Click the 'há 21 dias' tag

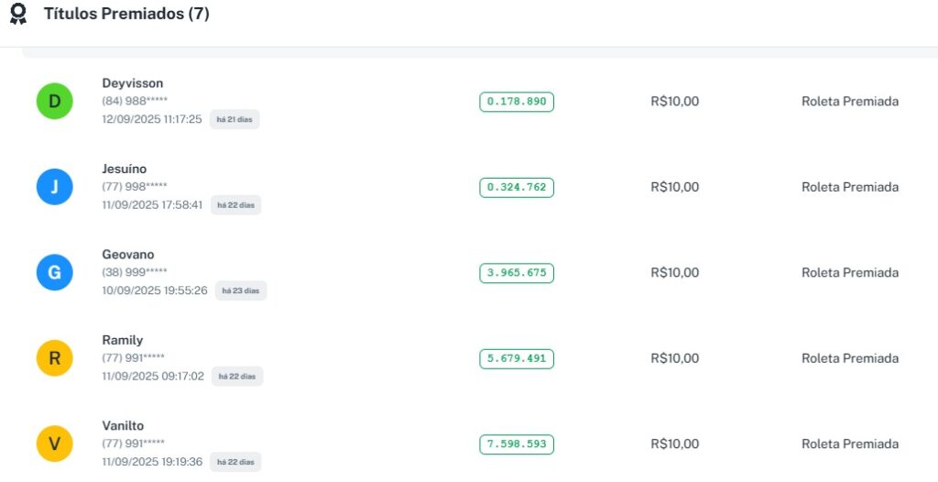coord(234,119)
